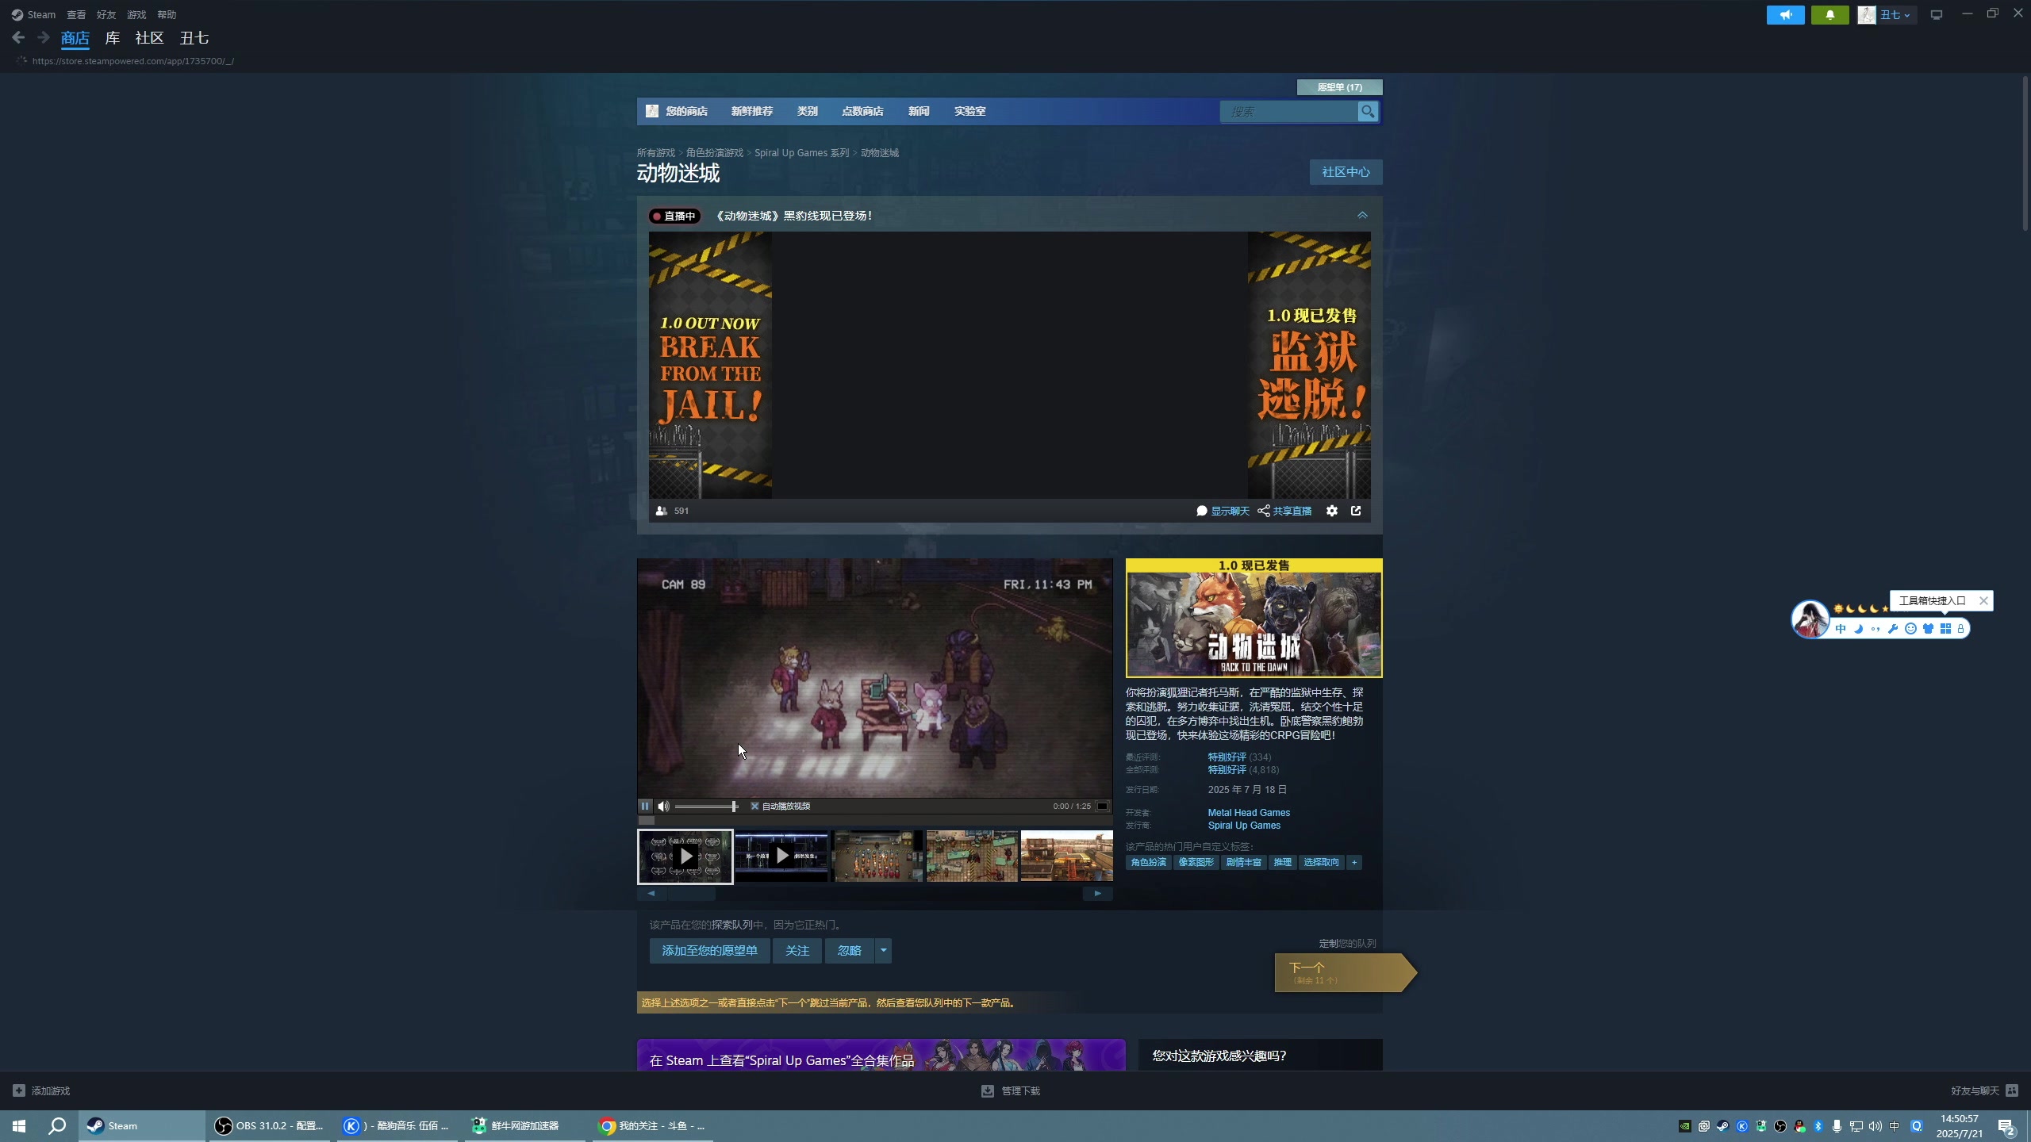The height and width of the screenshot is (1142, 2031).
Task: Open the account dropdown 丑七
Action: pyautogui.click(x=1896, y=15)
